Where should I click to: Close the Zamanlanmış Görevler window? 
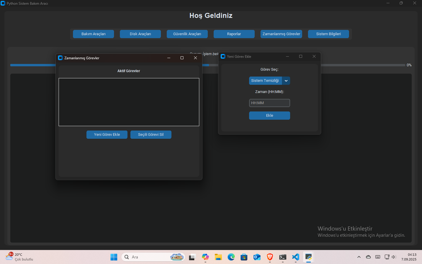195,58
